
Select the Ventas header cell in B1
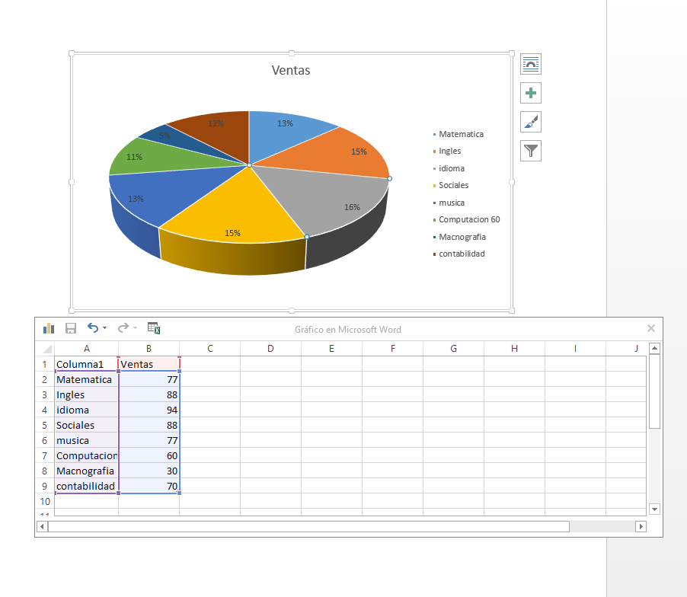(149, 364)
